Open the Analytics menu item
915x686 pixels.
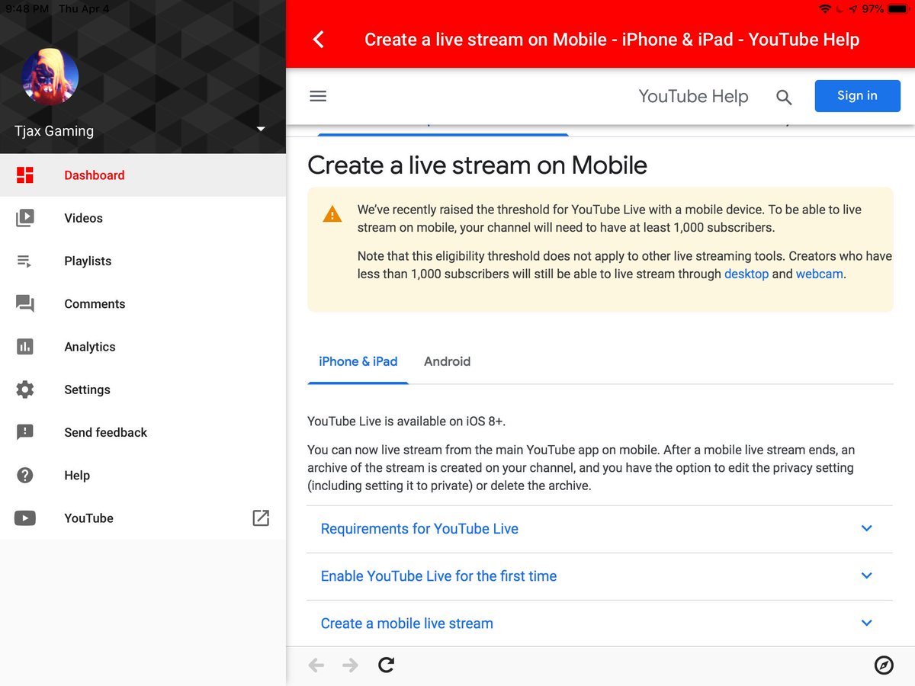click(143, 347)
